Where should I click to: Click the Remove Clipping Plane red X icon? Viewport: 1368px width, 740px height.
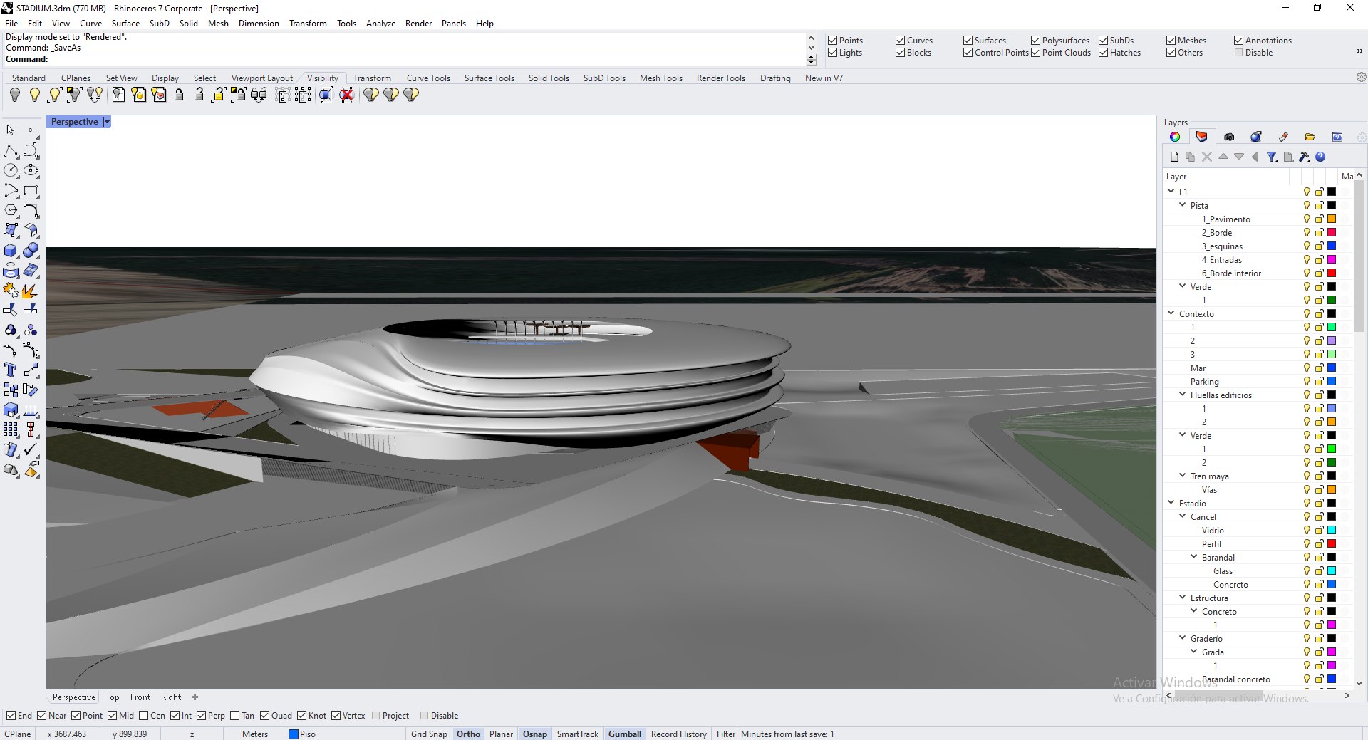coord(347,95)
